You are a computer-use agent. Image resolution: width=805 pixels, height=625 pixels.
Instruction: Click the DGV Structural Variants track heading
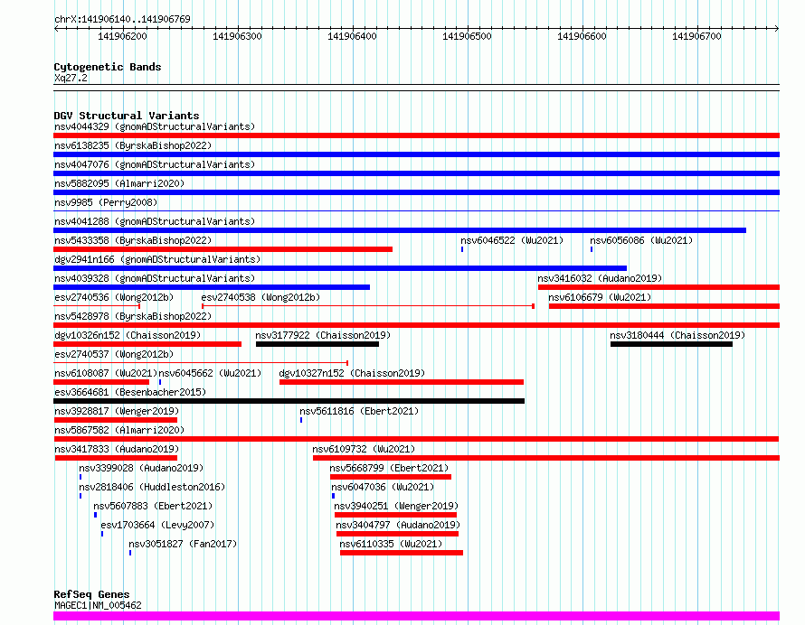[127, 116]
